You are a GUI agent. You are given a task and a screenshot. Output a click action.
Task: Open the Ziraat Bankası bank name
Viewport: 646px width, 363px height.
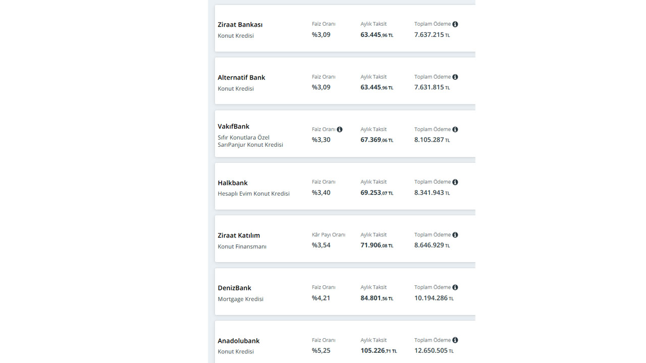(240, 25)
